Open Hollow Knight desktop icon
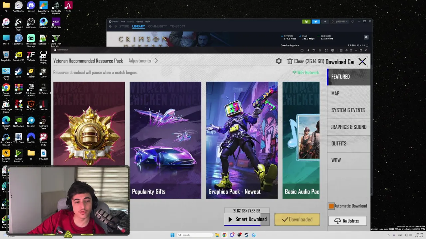Screen dimensions: 426x239 [43, 57]
